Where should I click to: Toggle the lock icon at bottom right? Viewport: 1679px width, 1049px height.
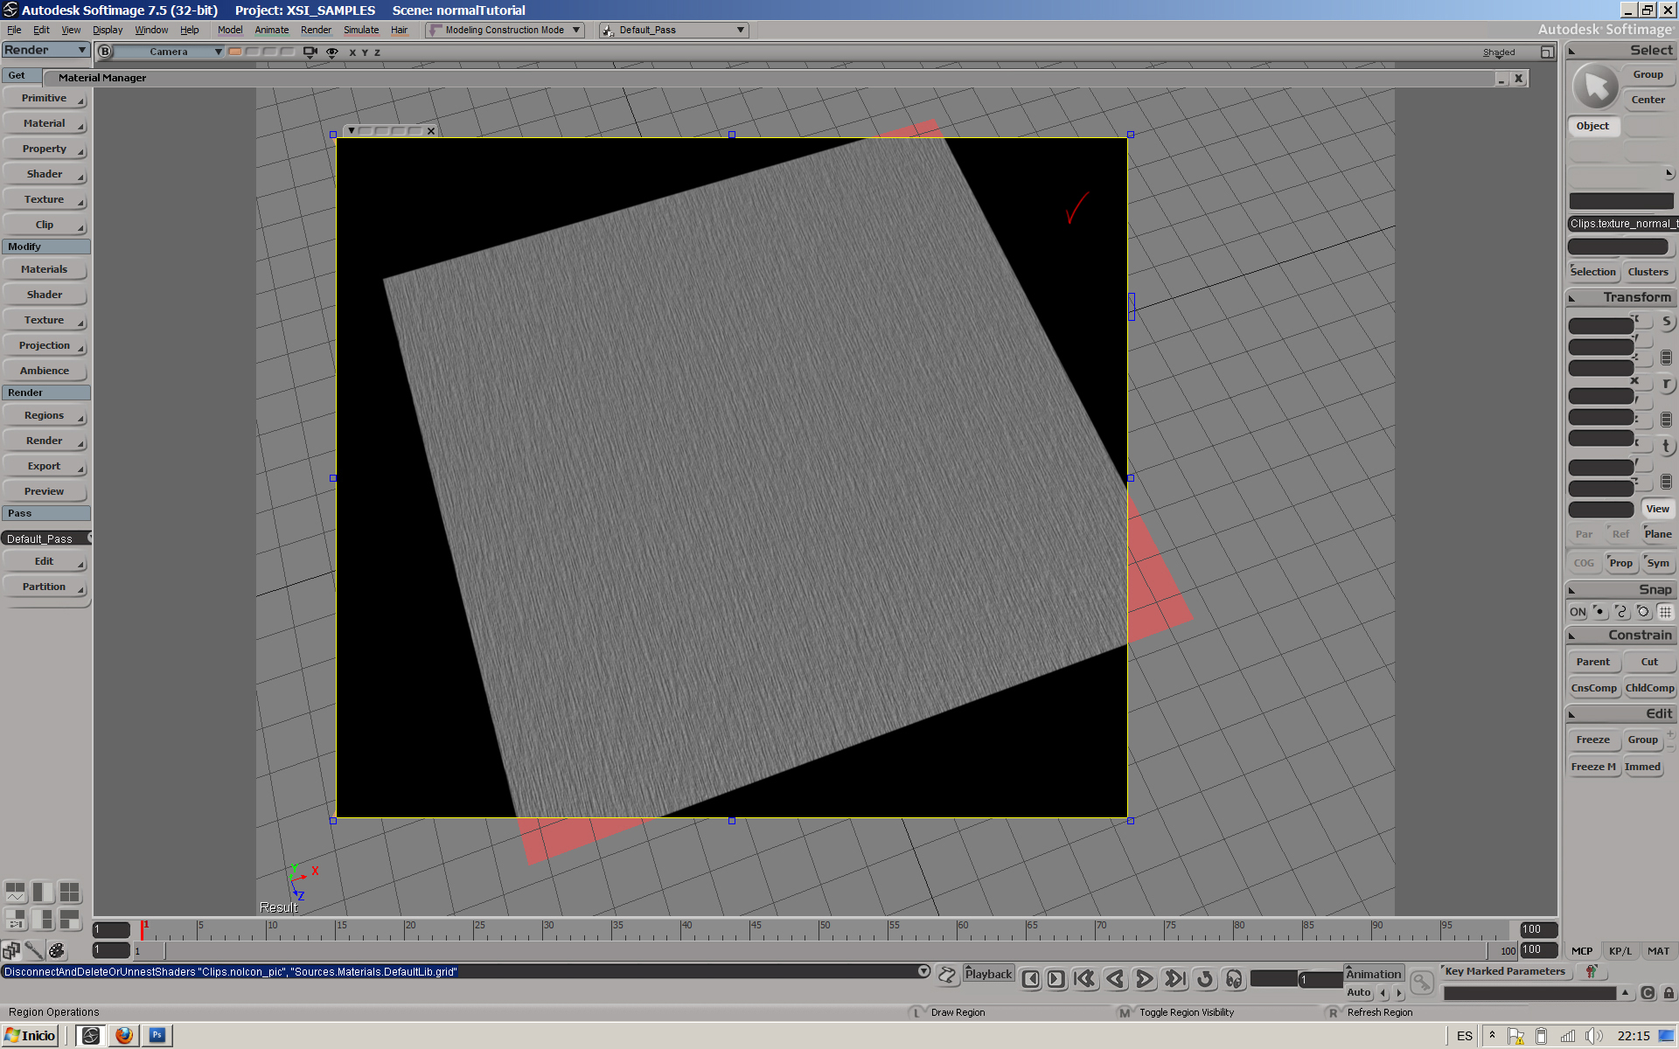pyautogui.click(x=1669, y=993)
